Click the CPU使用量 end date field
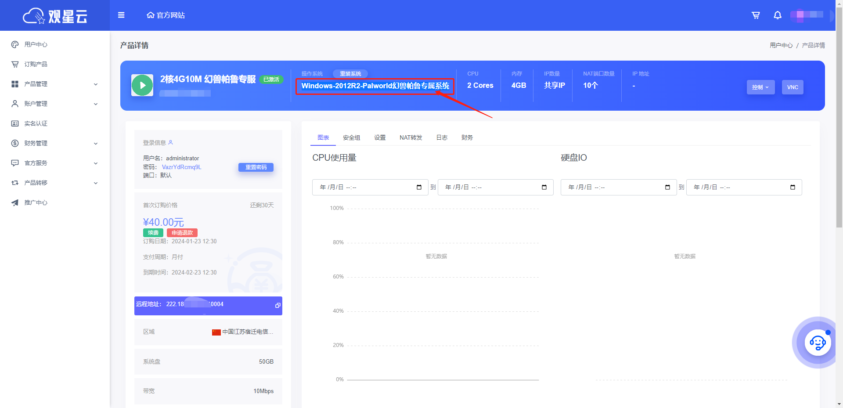 click(495, 187)
